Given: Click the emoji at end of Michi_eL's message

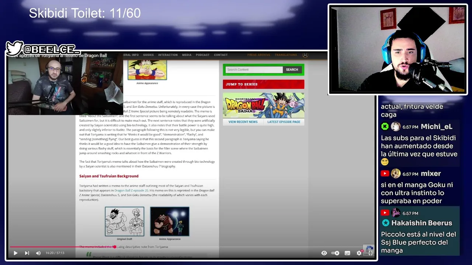Looking at the screenshot, I should [385, 162].
